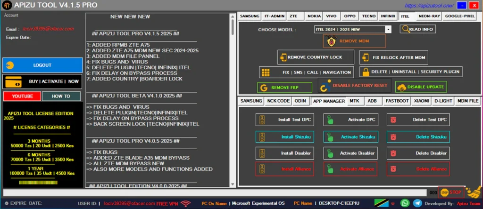Click the HOW TO button
Screen dimensions: 483x209
tap(61, 96)
